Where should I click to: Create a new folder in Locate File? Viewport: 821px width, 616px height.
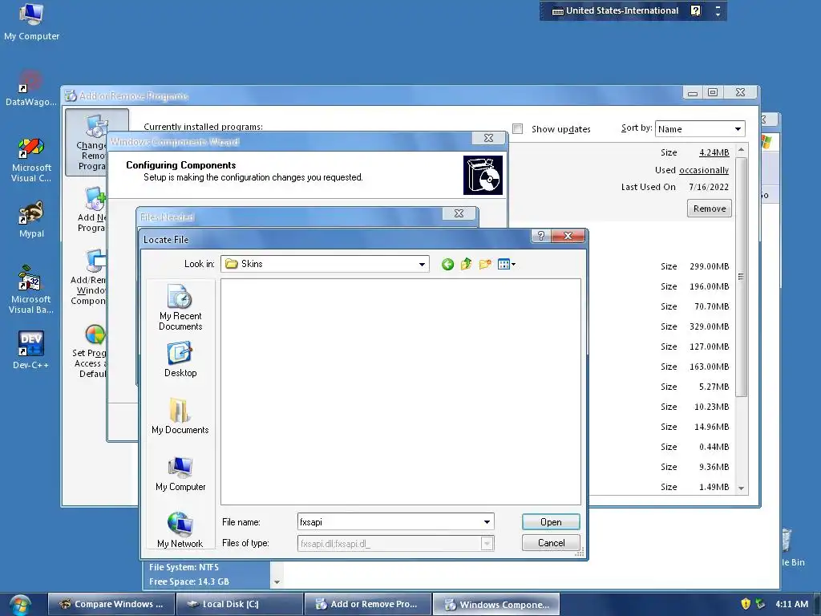pos(485,264)
